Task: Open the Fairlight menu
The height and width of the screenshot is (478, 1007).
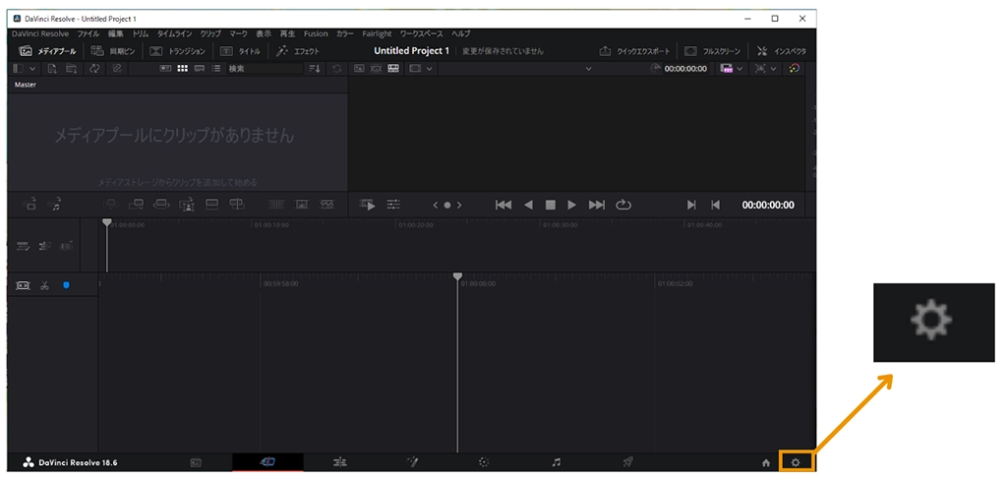Action: click(377, 33)
